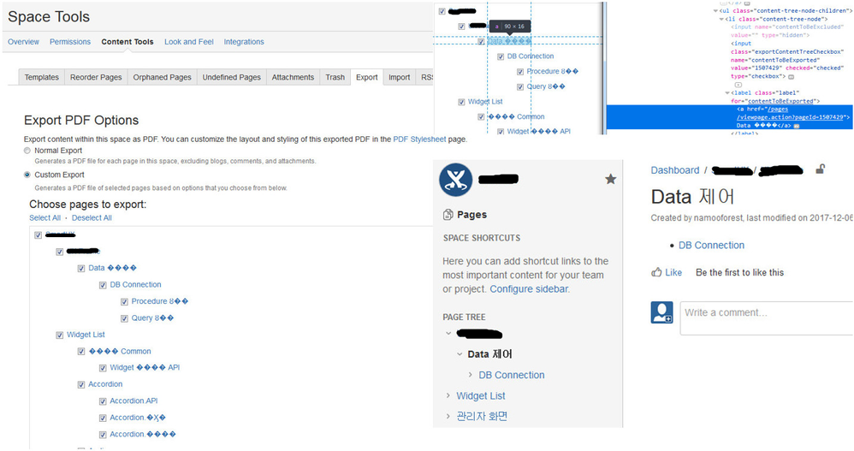Screen dimensions: 854x451
Task: Open DB Connection link in page body
Action: 711,245
